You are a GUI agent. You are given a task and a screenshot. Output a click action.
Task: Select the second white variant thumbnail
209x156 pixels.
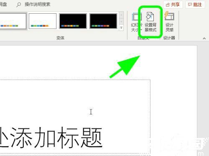[43, 21]
